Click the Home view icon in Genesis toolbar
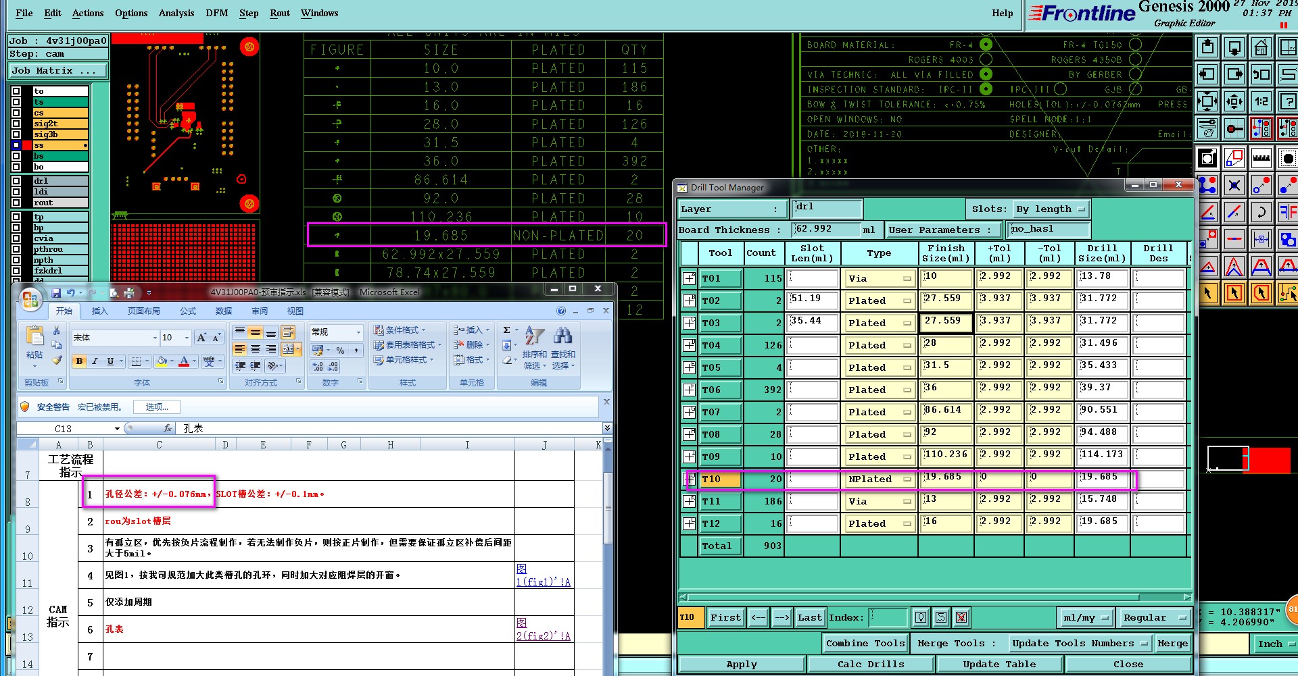The image size is (1298, 676). (x=1261, y=48)
